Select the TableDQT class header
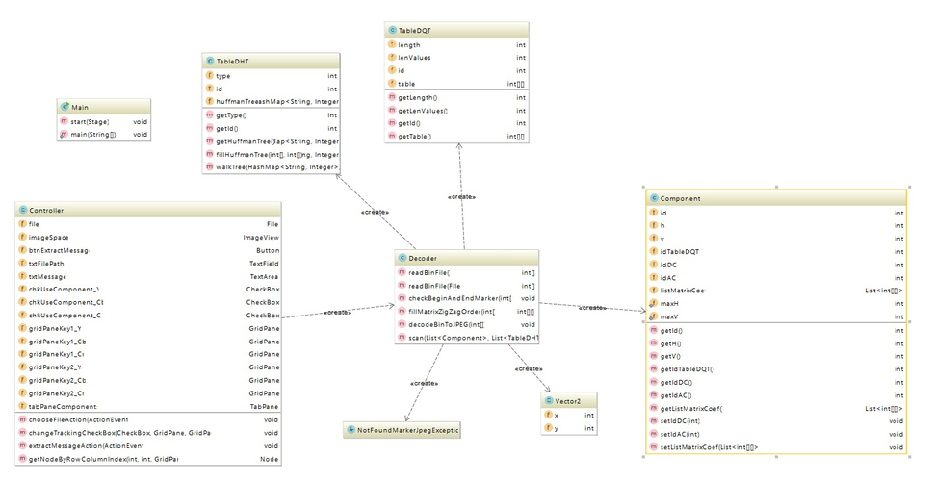Viewport: 934px width, 481px height. point(456,31)
